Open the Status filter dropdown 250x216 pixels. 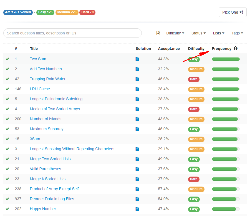coord(198,33)
